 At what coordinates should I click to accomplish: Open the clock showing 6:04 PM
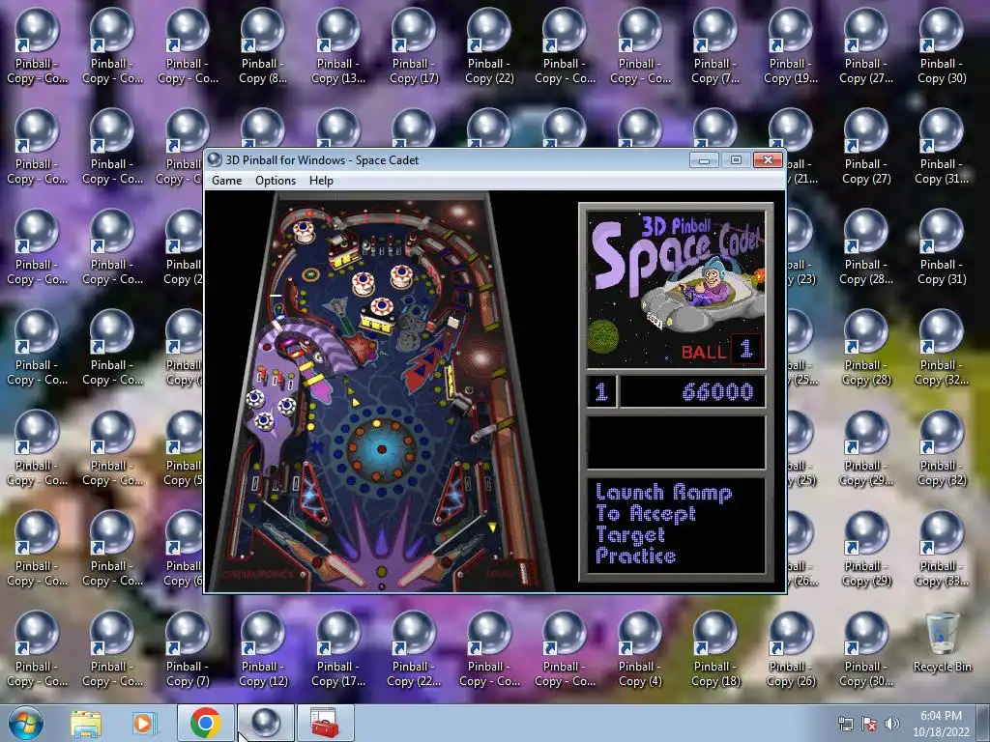click(941, 724)
